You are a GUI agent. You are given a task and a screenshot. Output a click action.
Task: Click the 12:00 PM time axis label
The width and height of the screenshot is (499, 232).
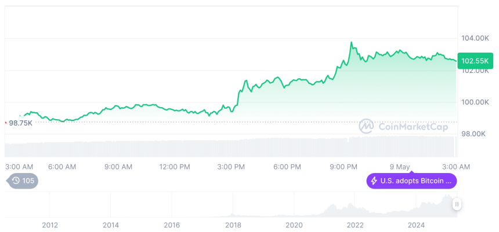point(175,167)
